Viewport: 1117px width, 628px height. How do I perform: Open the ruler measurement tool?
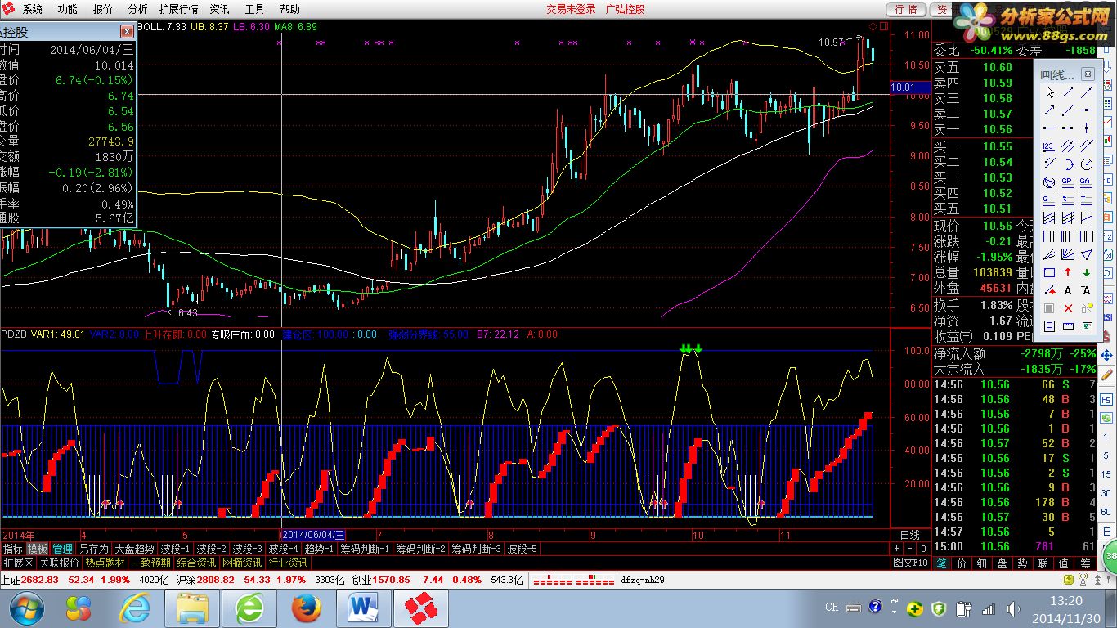(1068, 326)
